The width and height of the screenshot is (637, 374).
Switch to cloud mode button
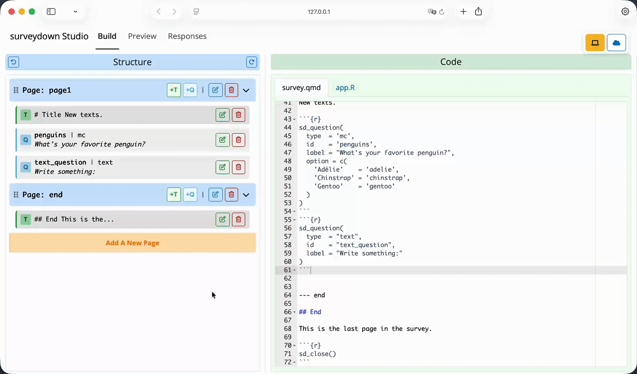616,43
